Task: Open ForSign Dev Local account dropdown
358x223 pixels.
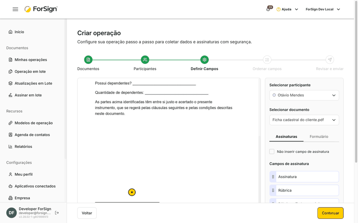Action: pyautogui.click(x=323, y=9)
